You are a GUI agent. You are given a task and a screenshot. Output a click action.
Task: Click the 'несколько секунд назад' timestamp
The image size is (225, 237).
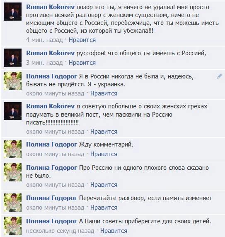60,231
